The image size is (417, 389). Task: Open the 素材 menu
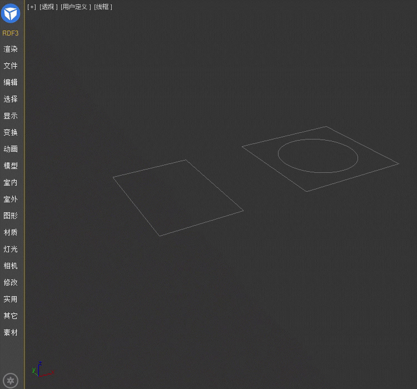(x=11, y=333)
